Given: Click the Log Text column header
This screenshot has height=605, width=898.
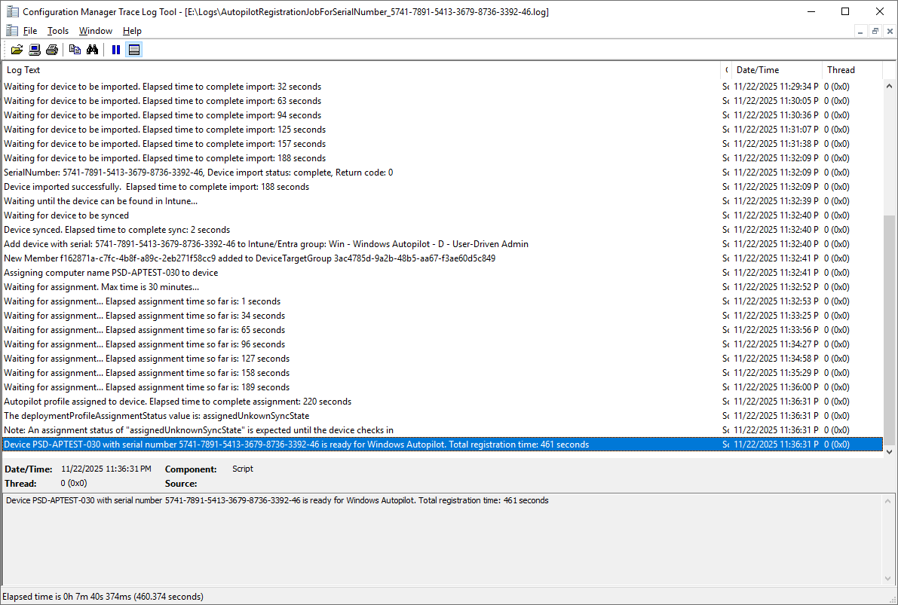Looking at the screenshot, I should [x=361, y=70].
